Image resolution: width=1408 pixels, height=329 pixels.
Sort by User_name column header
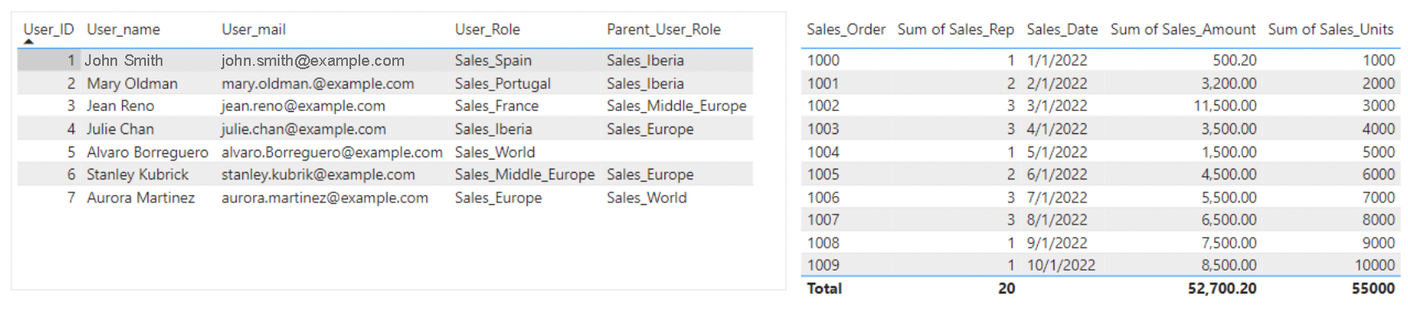(124, 30)
